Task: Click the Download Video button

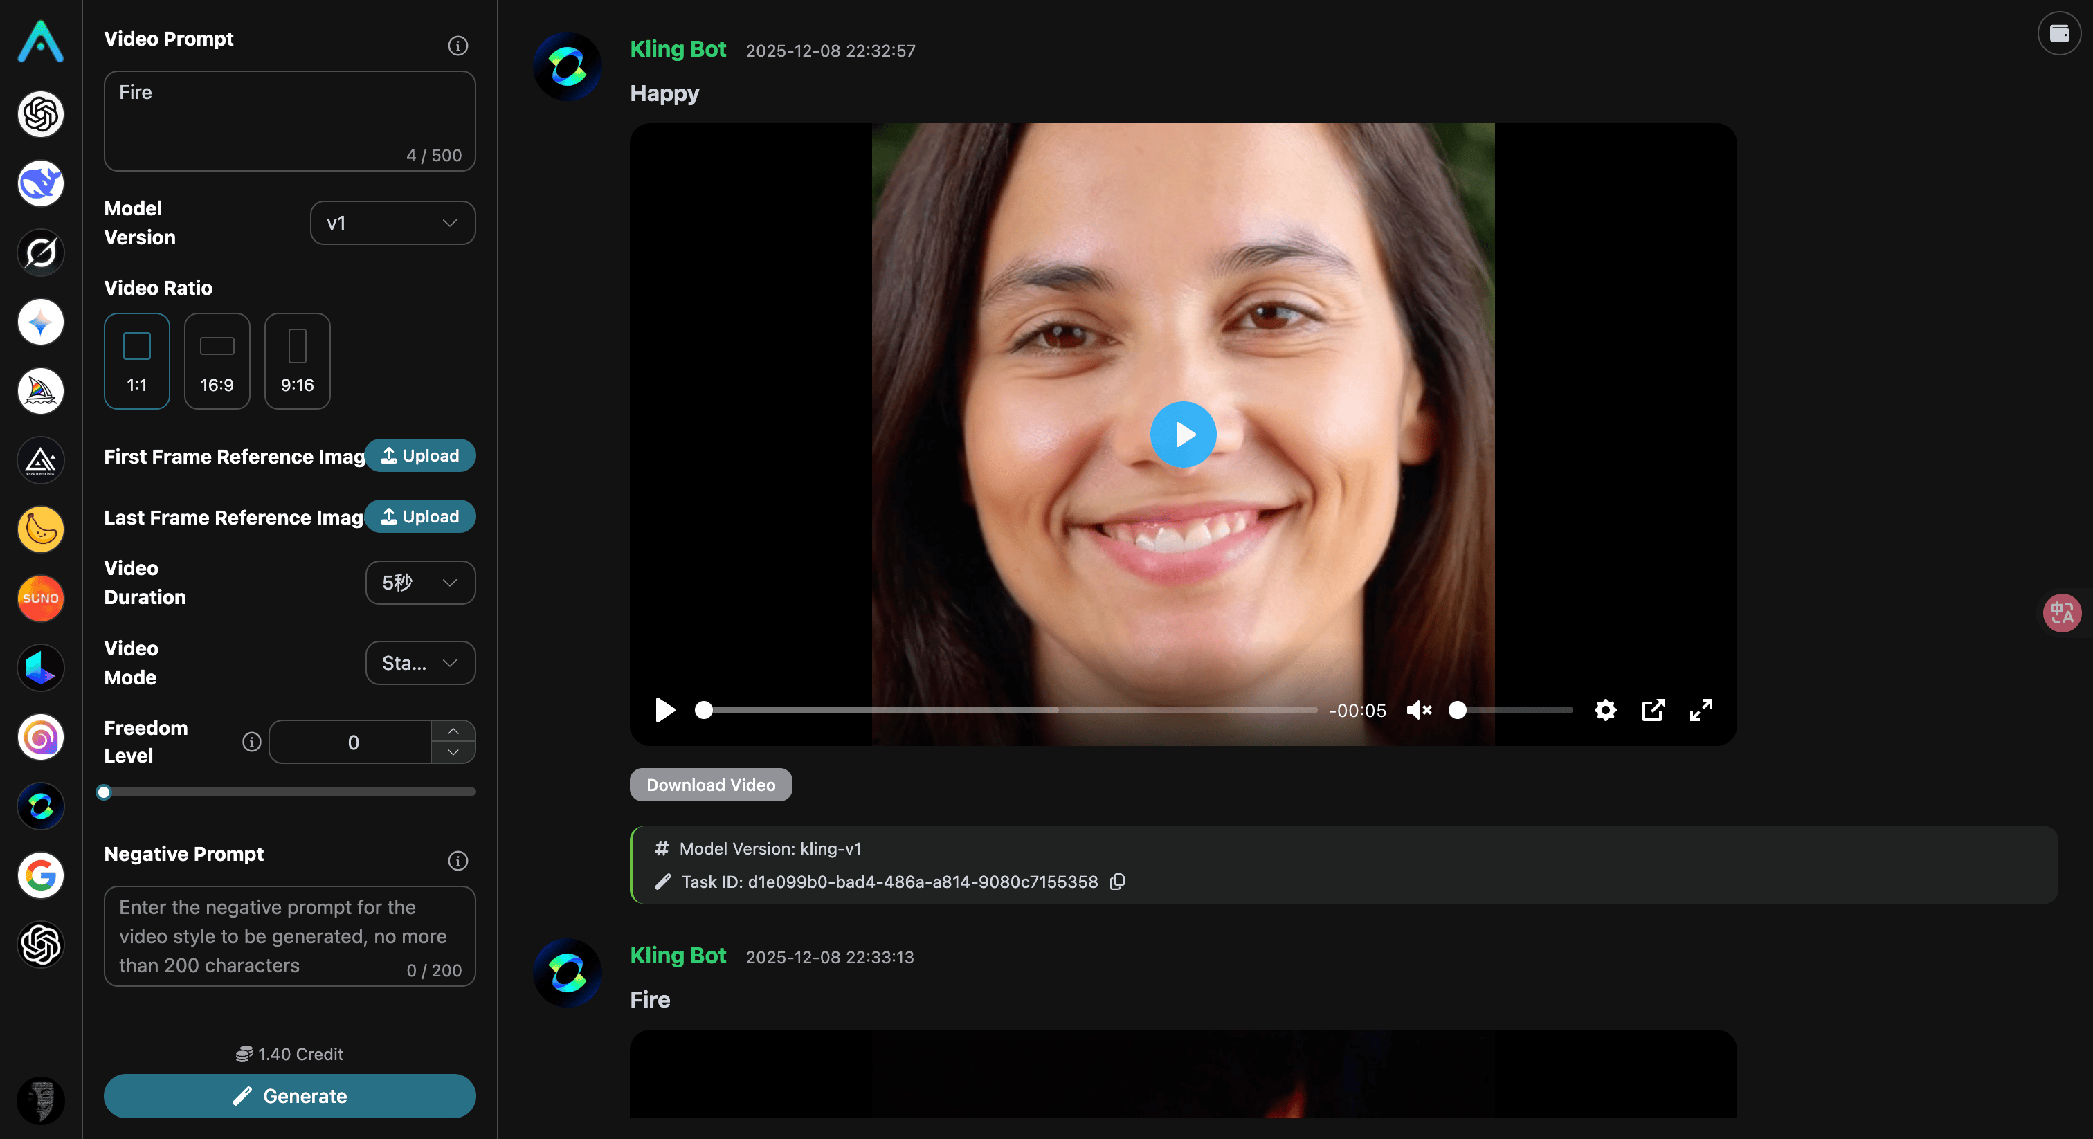Action: [x=710, y=785]
